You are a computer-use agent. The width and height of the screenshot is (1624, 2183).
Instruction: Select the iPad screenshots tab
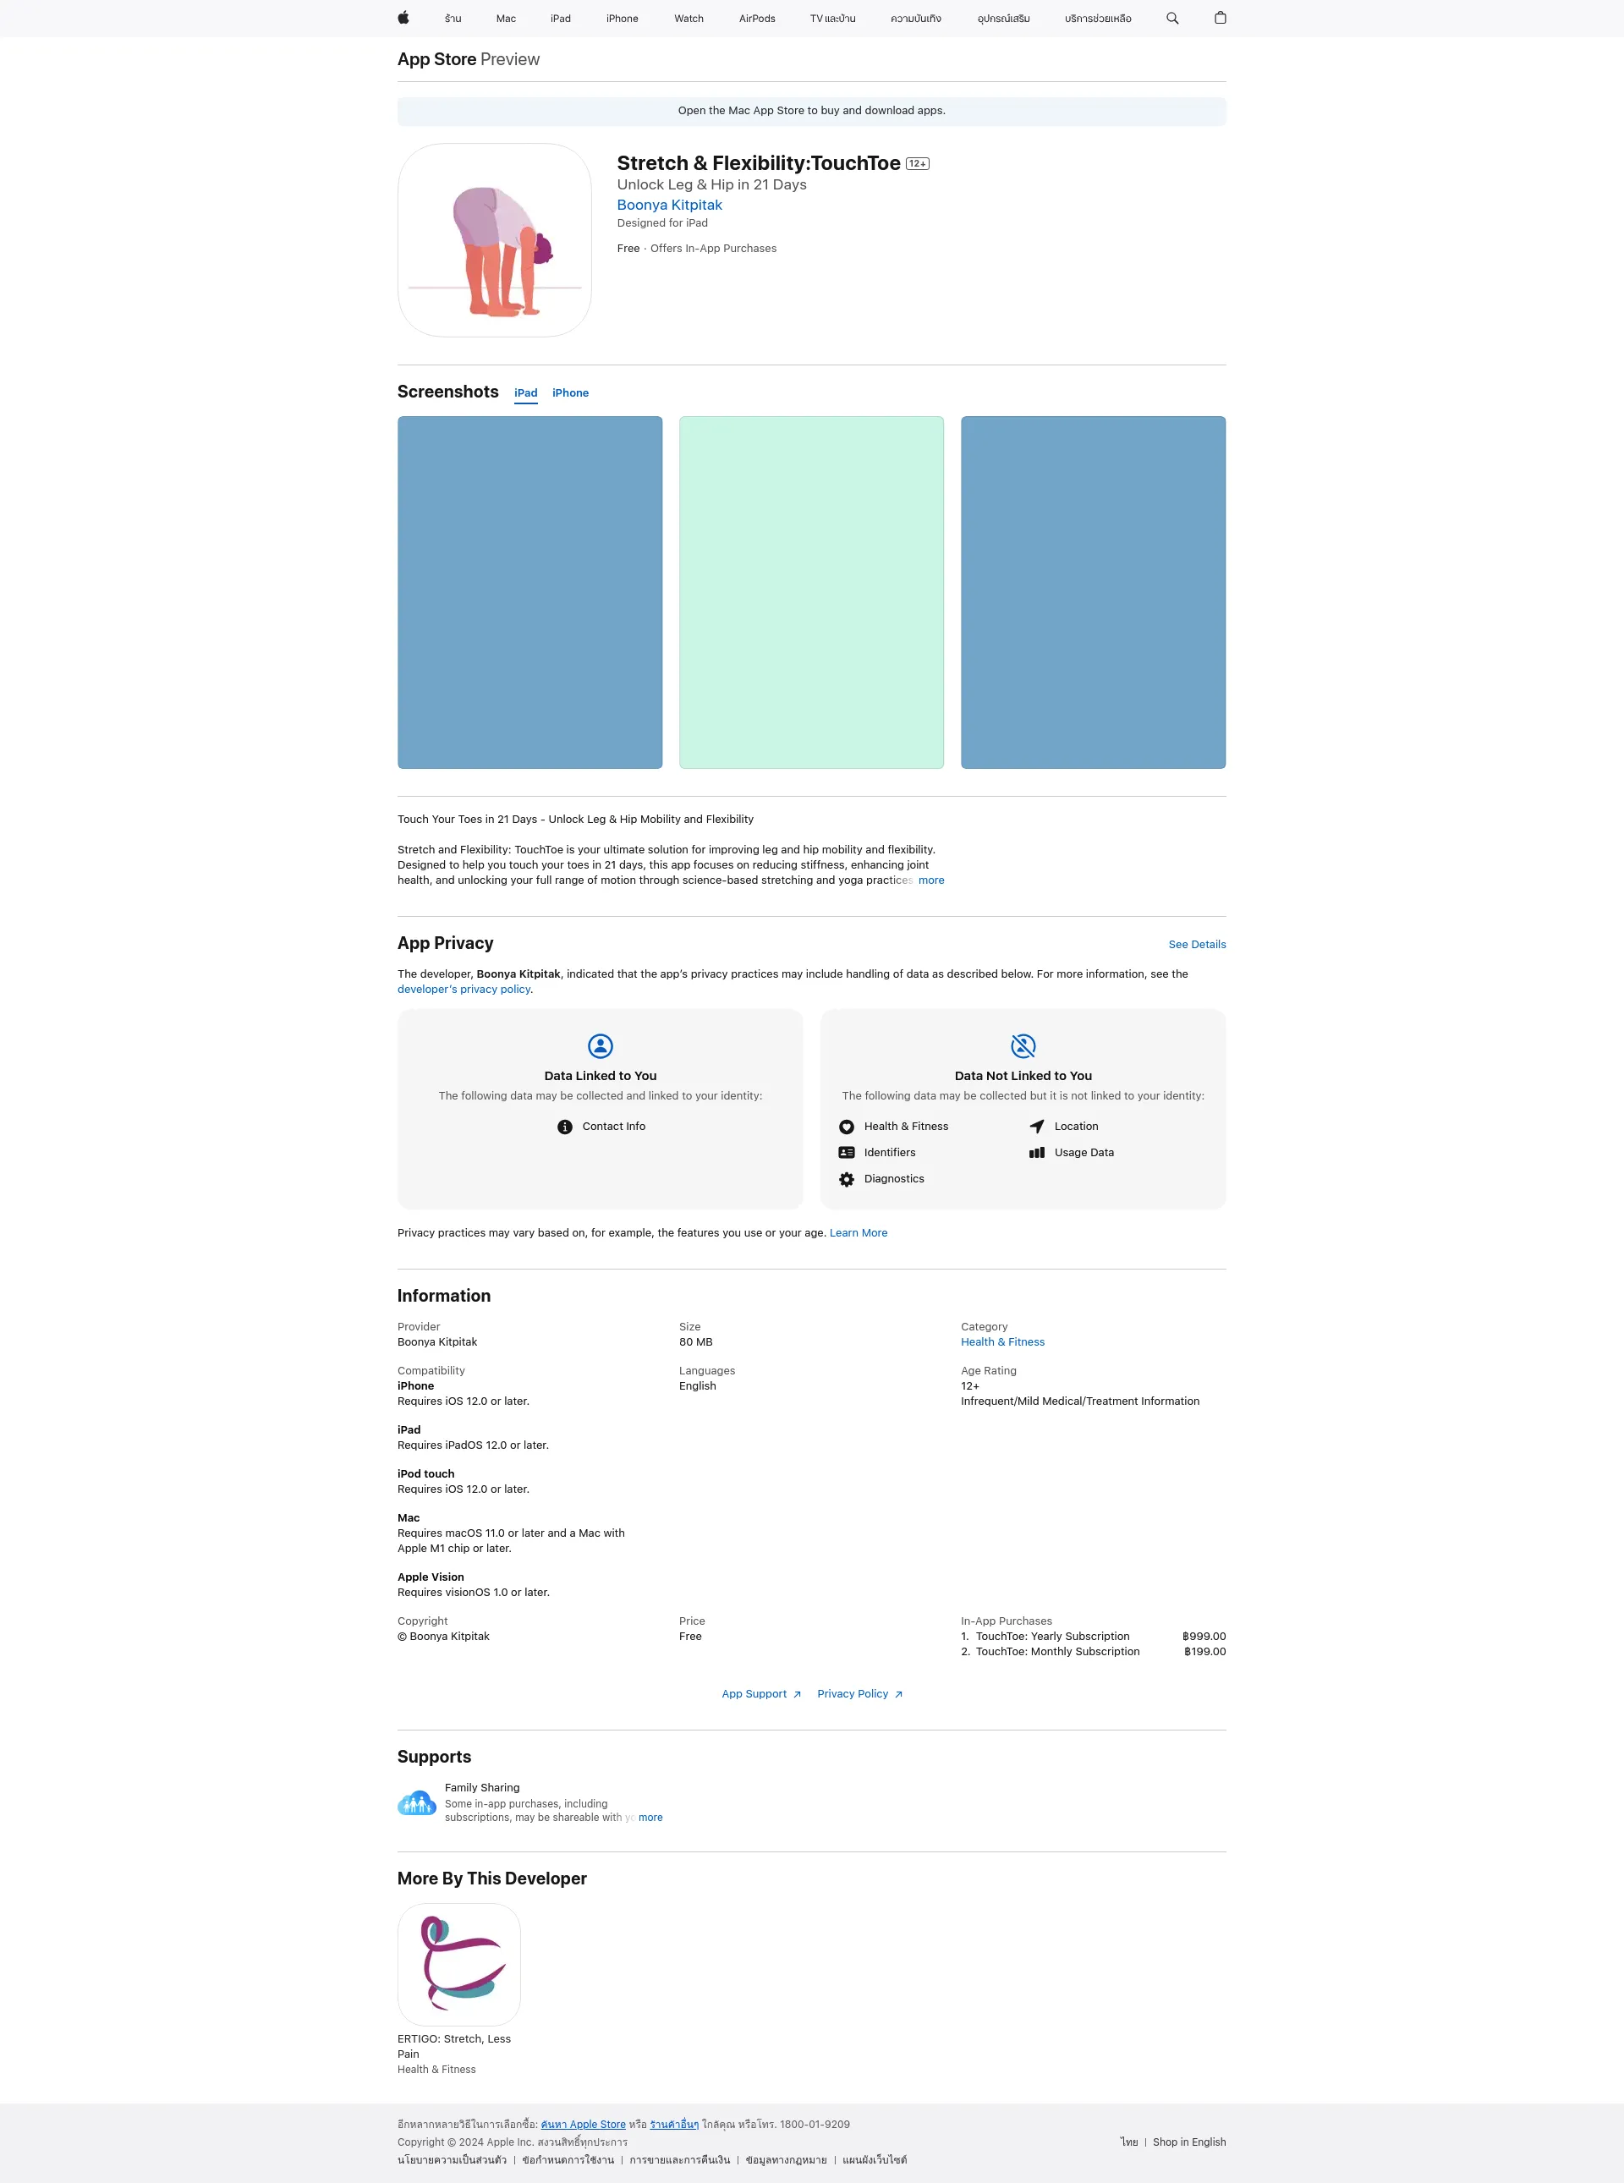click(x=525, y=392)
